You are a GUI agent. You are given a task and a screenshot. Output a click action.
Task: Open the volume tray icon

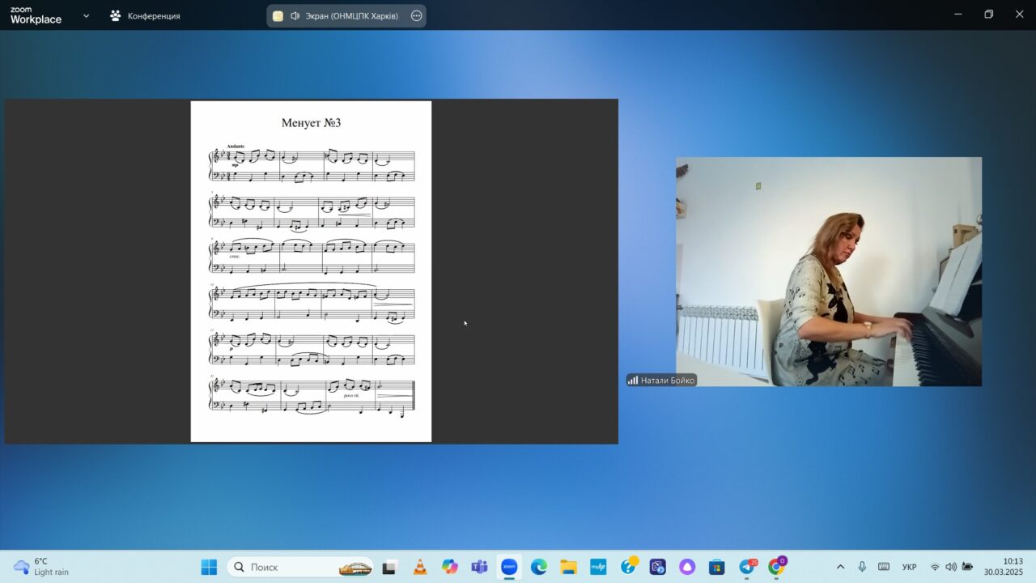[951, 567]
